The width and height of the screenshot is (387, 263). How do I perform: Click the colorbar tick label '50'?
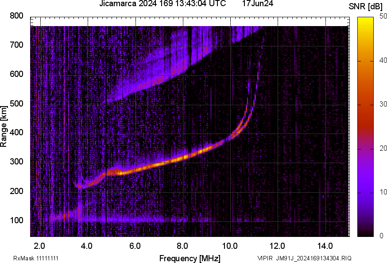[383, 16]
